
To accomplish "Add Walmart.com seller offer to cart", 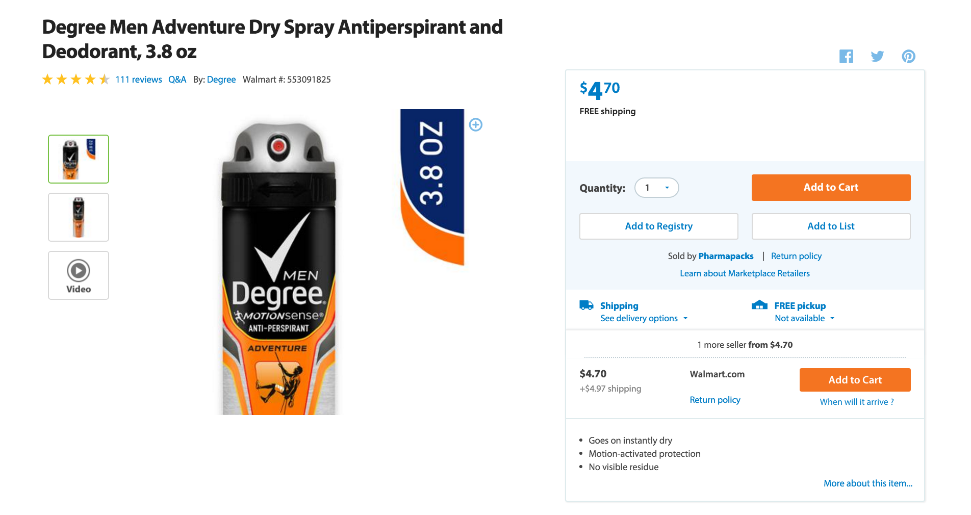I will click(855, 380).
